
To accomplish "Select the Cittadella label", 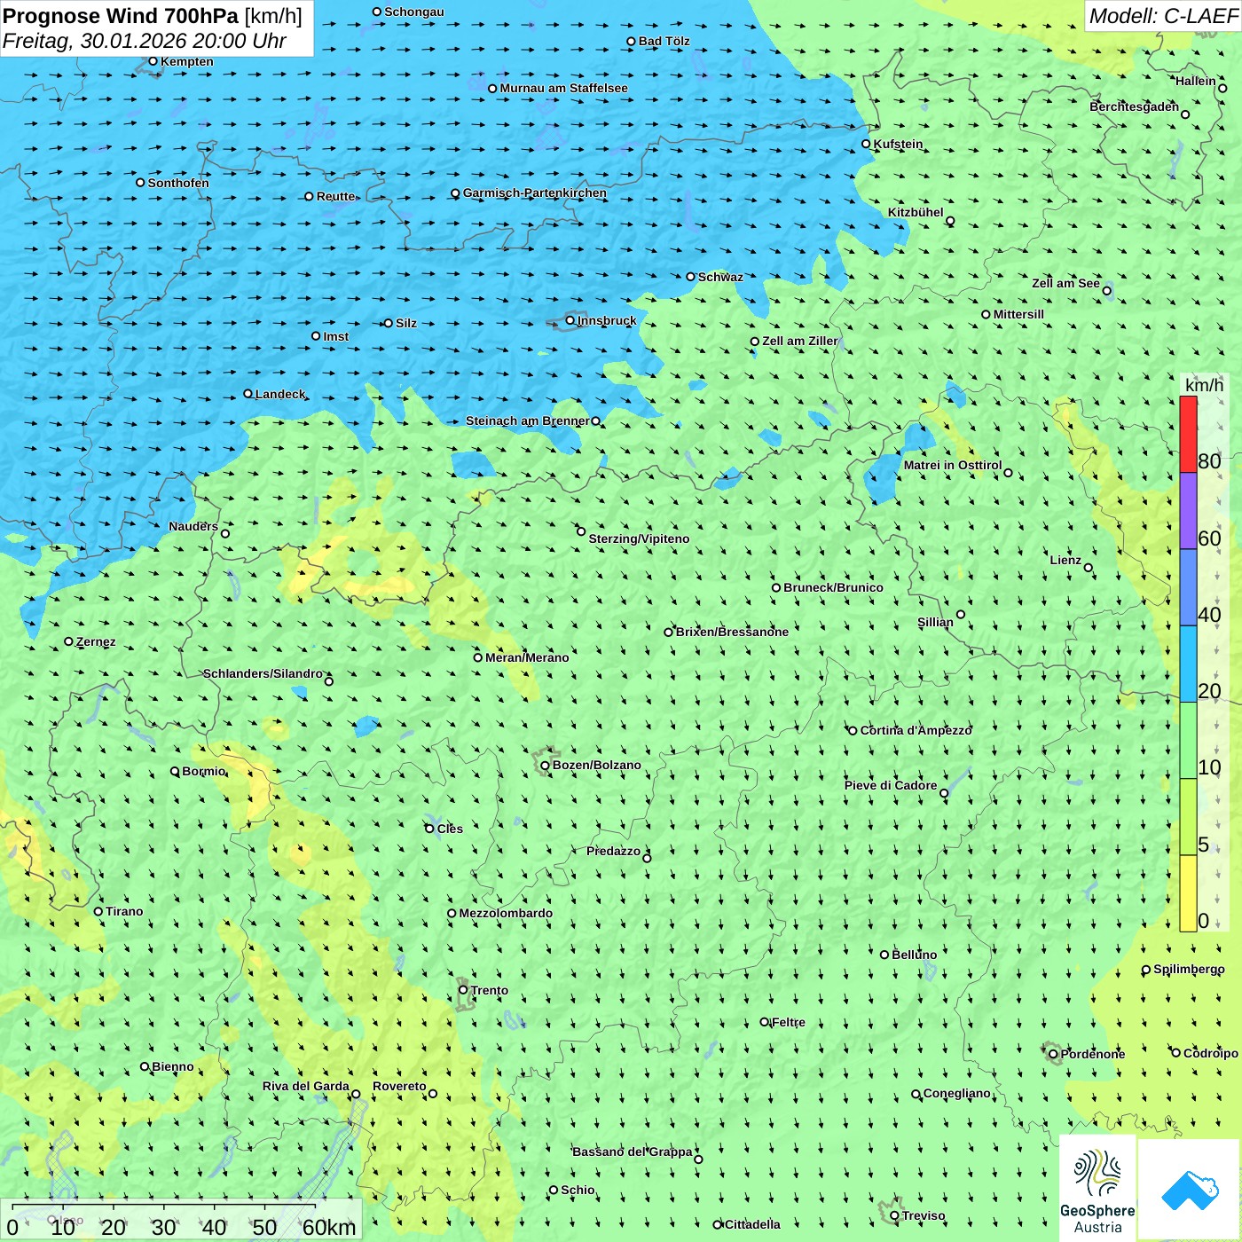I will click(752, 1224).
